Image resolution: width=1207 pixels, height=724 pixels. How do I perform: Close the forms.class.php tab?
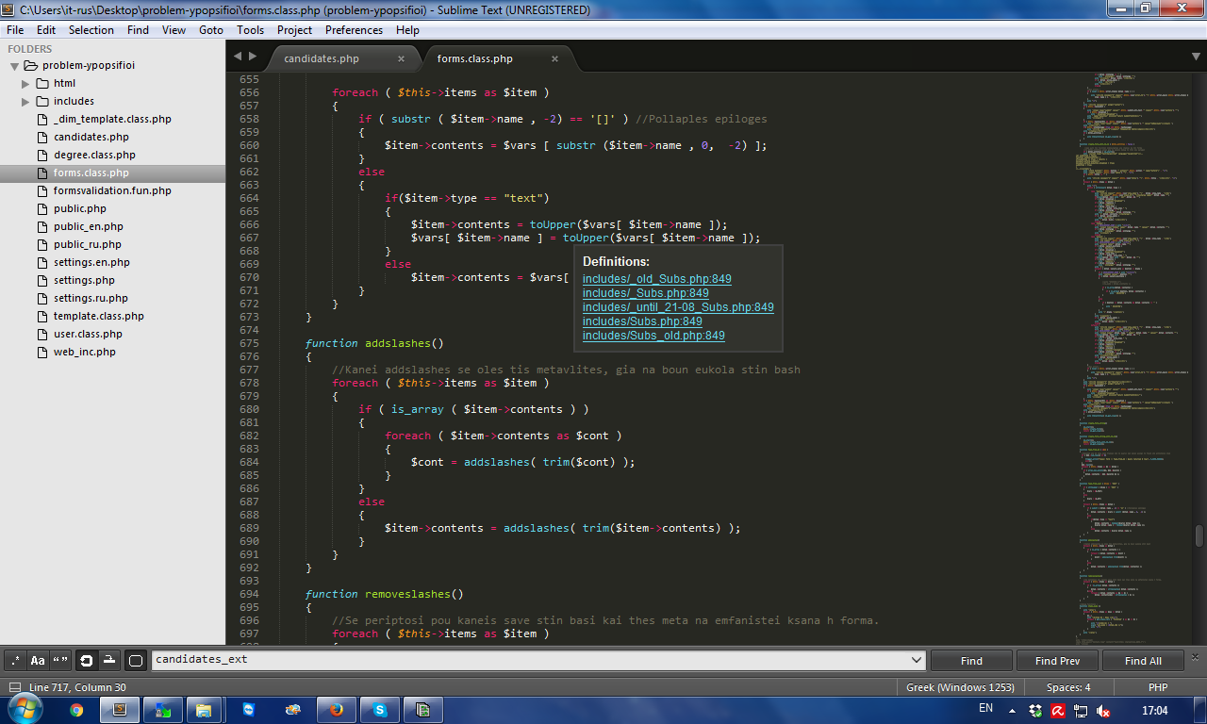tap(554, 58)
